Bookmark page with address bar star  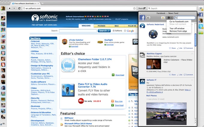click(134, 8)
